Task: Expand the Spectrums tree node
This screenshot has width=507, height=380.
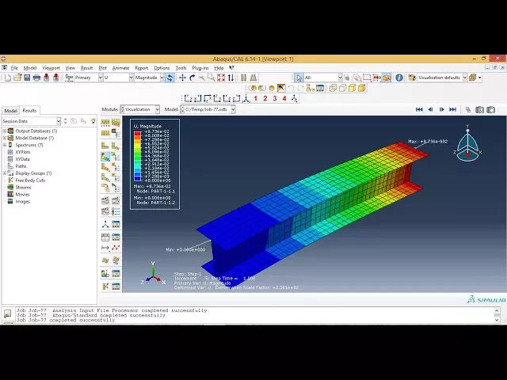Action: pyautogui.click(x=5, y=145)
